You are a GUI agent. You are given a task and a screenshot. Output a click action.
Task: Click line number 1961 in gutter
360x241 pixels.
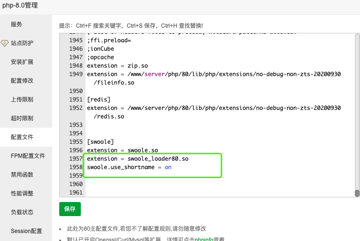coord(76,193)
